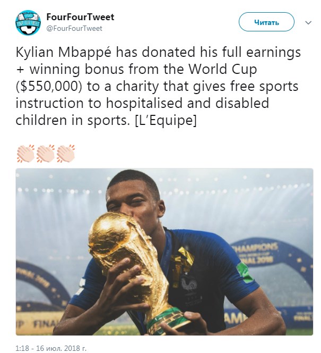321x353 pixels.
Task: Click the tweet timestamp 16 июл. 2018
Action: pos(51,348)
